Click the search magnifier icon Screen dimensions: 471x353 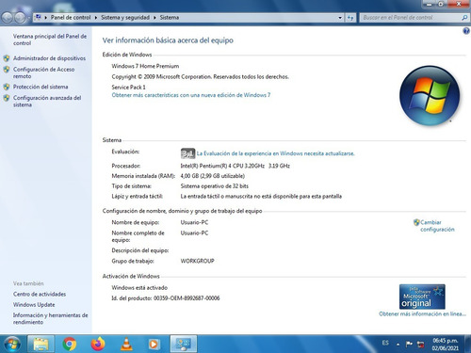(464, 18)
